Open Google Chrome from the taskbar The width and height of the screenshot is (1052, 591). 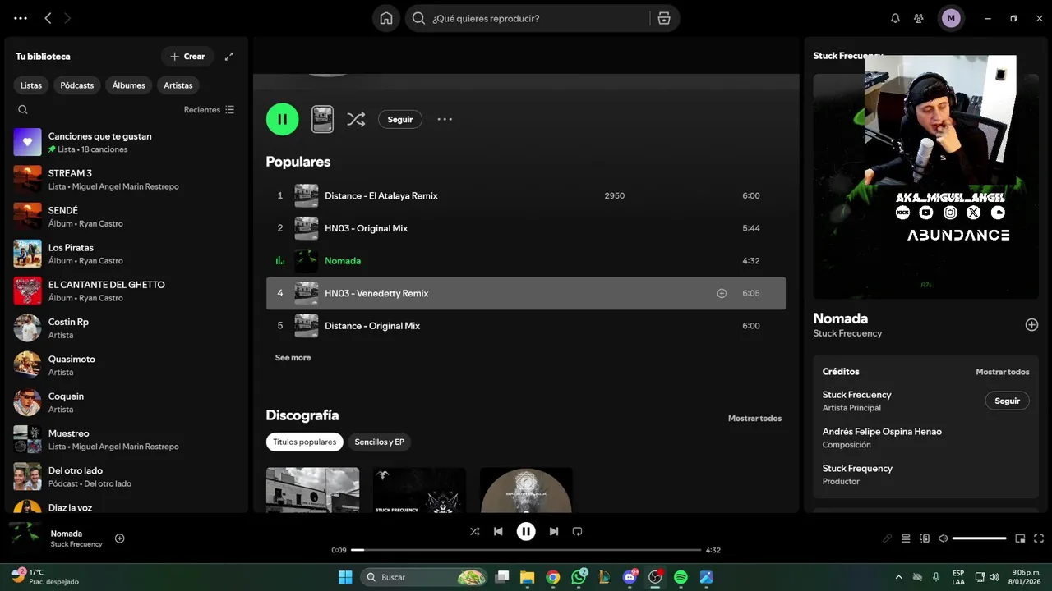coord(553,577)
